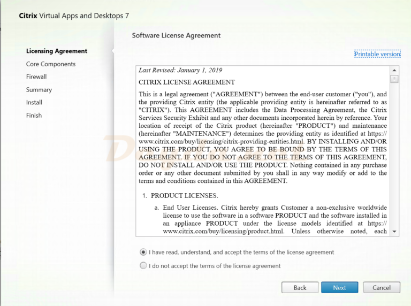Select the do not accept terms radio button
The width and height of the screenshot is (411, 306).
(143, 266)
